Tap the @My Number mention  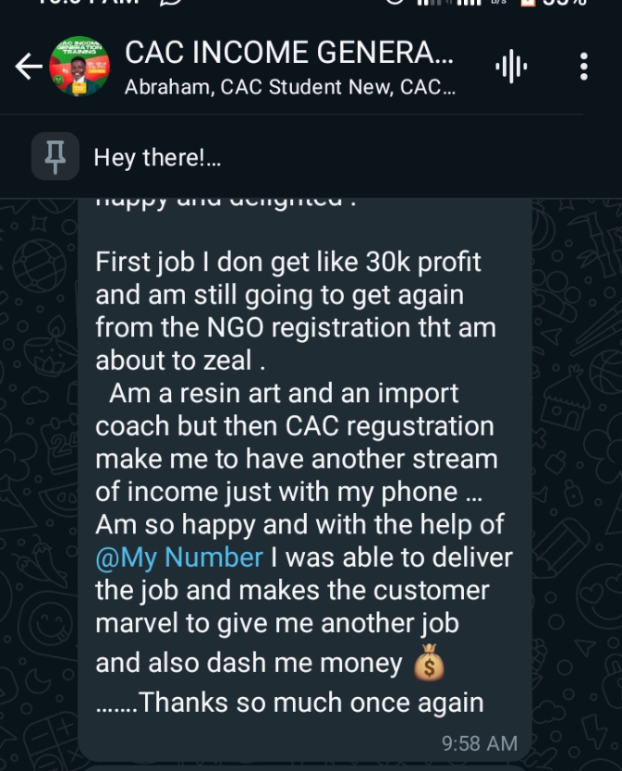point(179,557)
